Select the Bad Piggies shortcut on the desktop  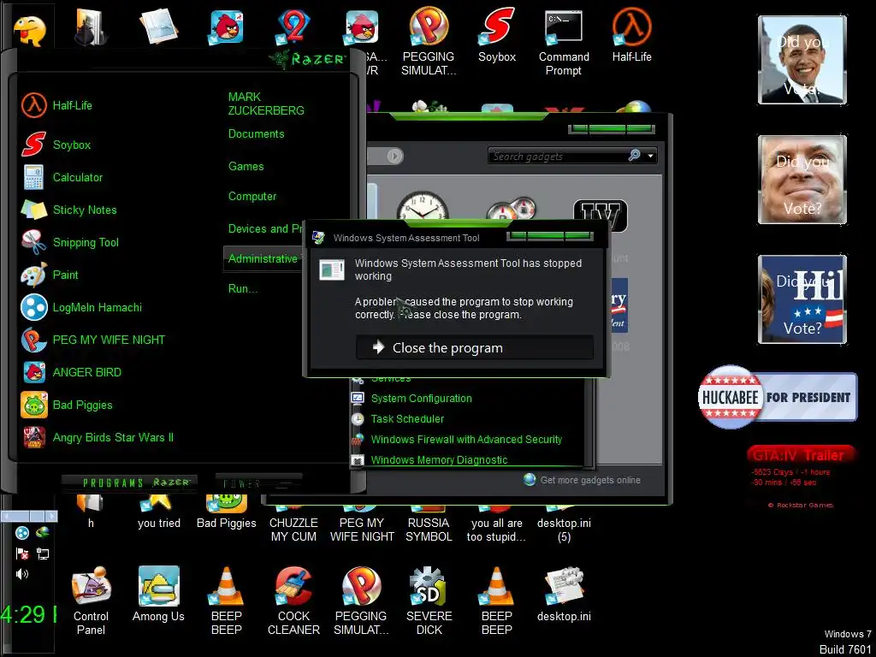pyautogui.click(x=226, y=512)
